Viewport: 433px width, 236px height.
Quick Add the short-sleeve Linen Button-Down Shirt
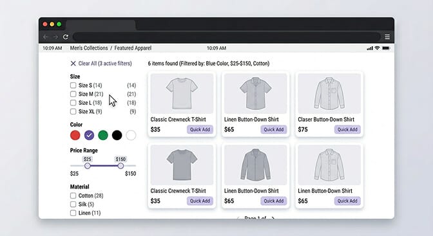[274, 130]
